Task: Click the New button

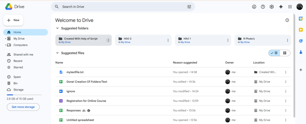Action: tap(13, 20)
